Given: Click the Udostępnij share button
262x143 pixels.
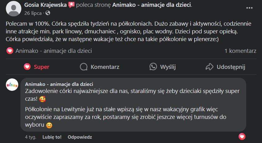Looking at the screenshot, I should [225, 67].
